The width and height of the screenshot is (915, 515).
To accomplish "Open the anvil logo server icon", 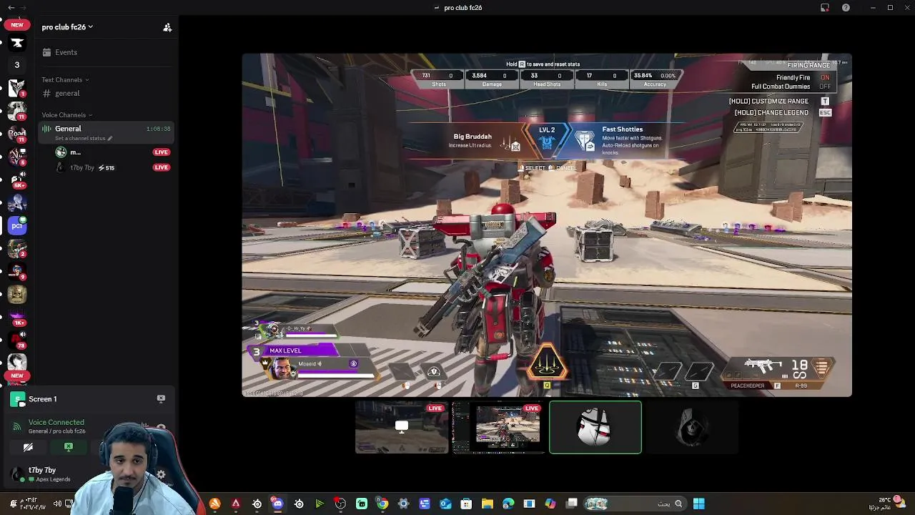I will click(x=17, y=44).
